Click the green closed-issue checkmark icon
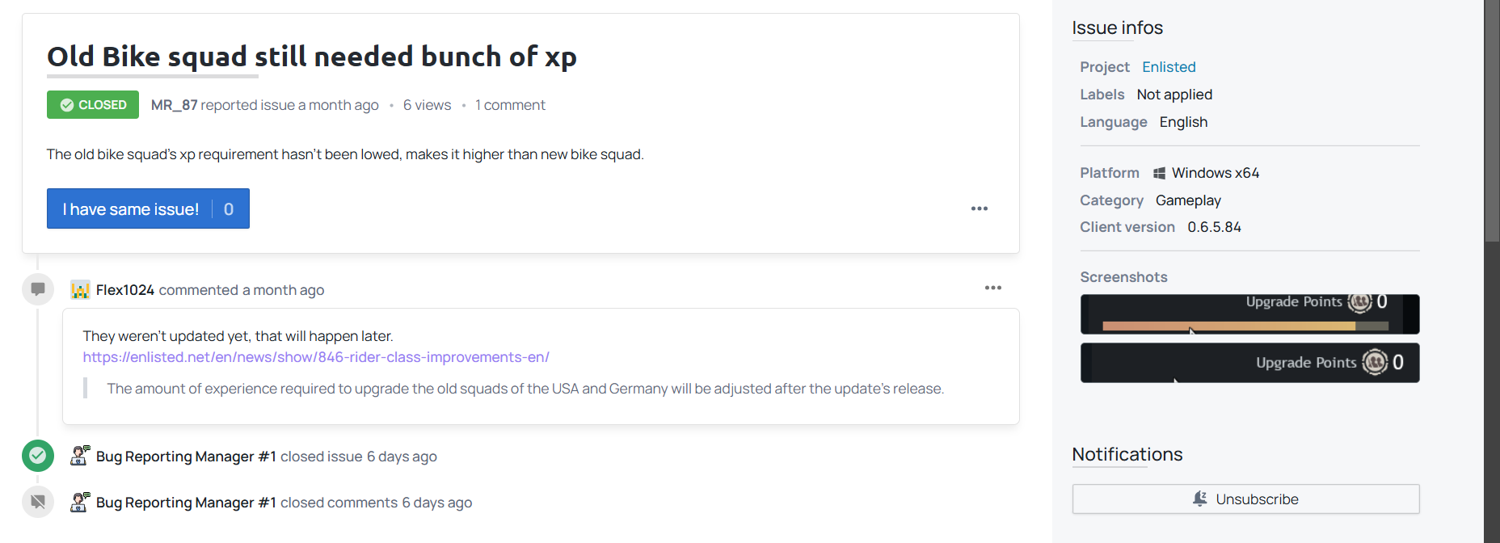 pyautogui.click(x=38, y=456)
